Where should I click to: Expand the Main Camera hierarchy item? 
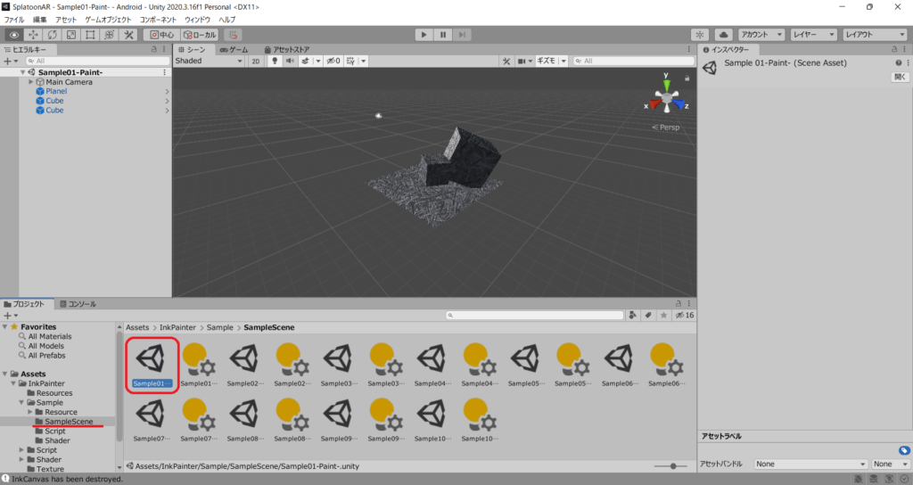tap(31, 82)
